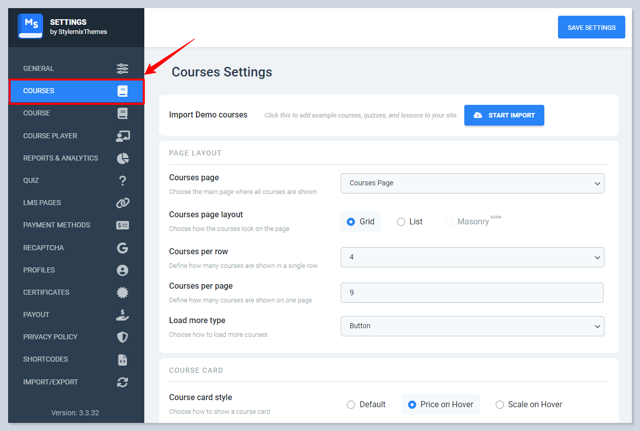Click the Import/Export refresh arrows icon
The width and height of the screenshot is (640, 431).
(x=123, y=382)
